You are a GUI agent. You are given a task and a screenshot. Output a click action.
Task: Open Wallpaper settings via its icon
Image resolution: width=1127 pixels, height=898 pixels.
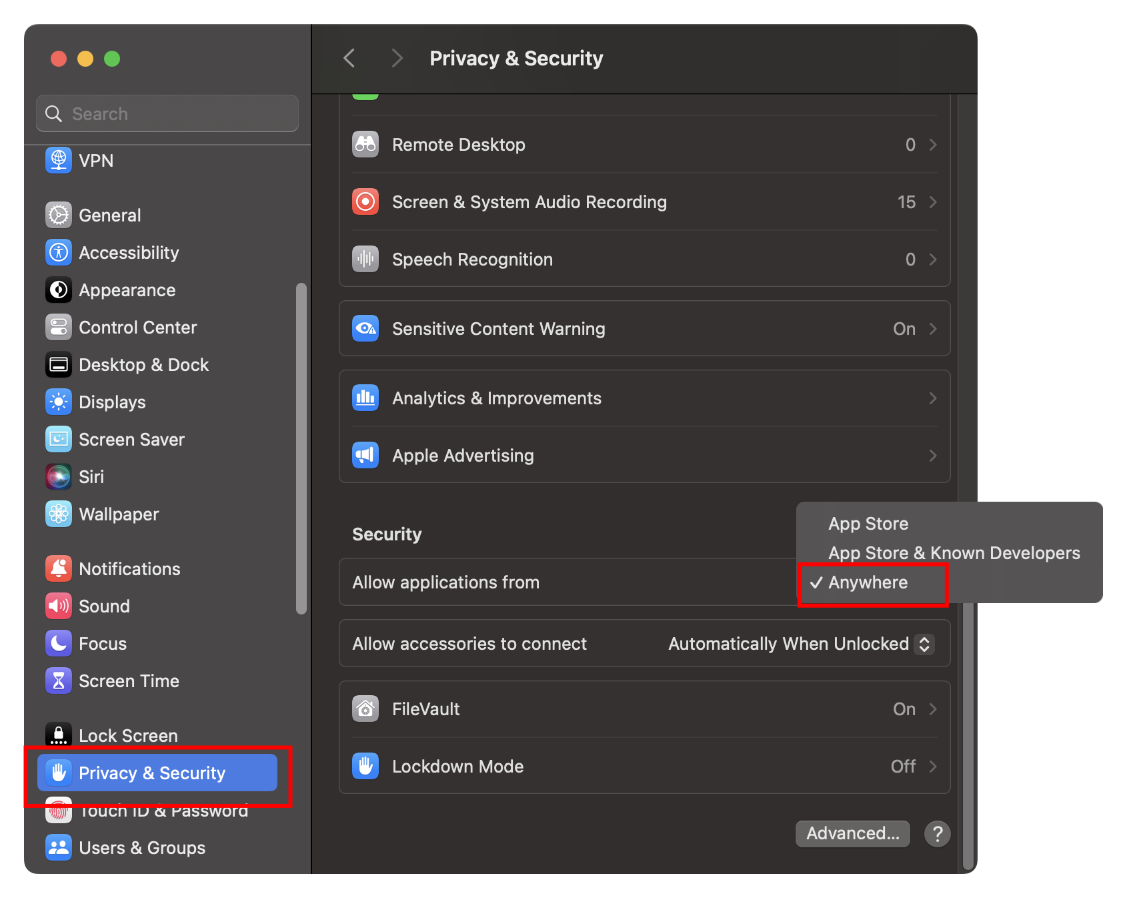coord(59,514)
